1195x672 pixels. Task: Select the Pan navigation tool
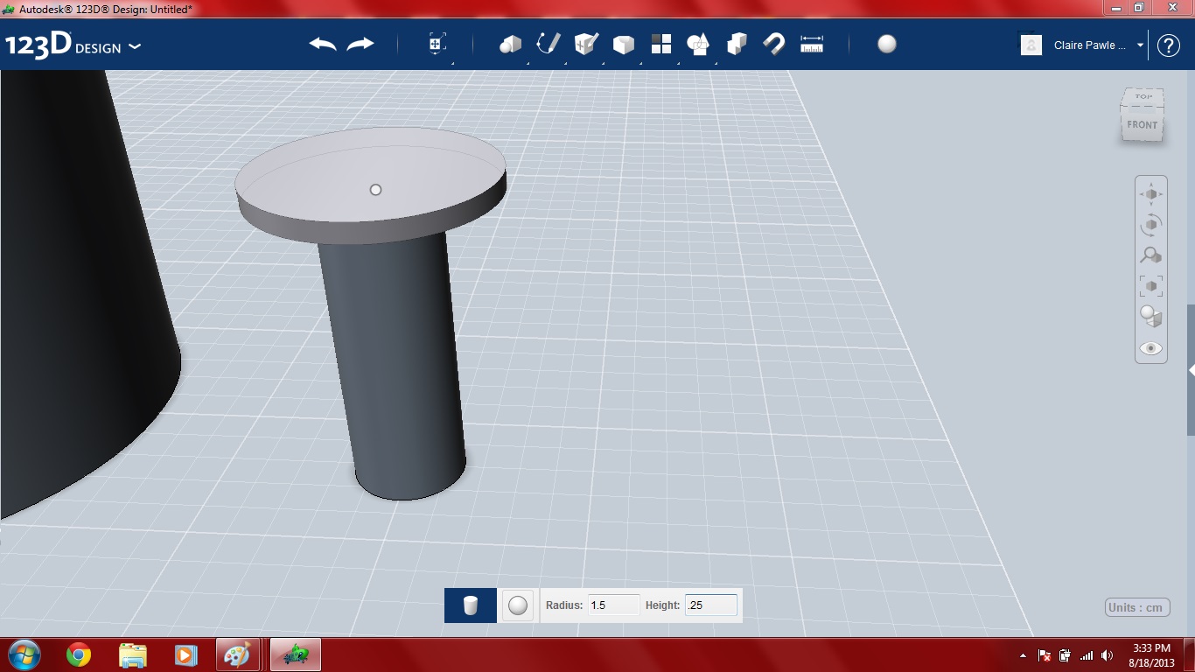[1151, 194]
